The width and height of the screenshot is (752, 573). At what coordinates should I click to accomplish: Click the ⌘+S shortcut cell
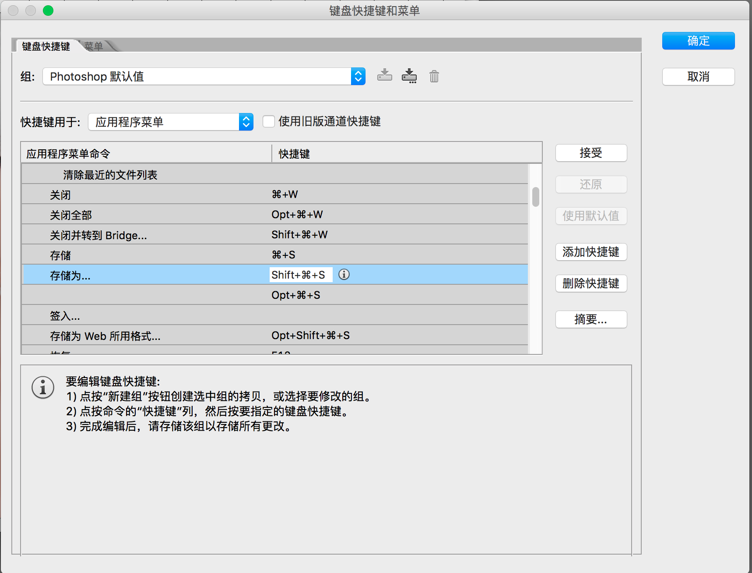[283, 255]
